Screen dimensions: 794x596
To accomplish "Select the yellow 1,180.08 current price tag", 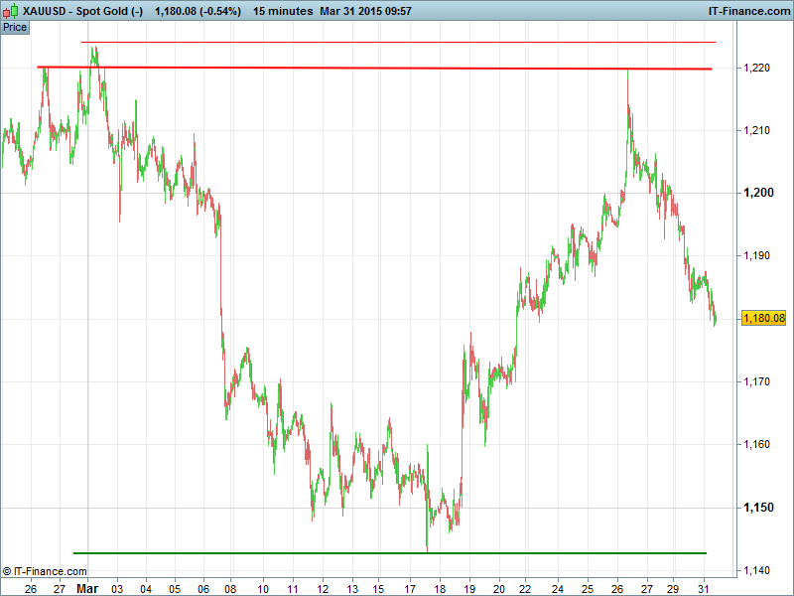I will 763,318.
